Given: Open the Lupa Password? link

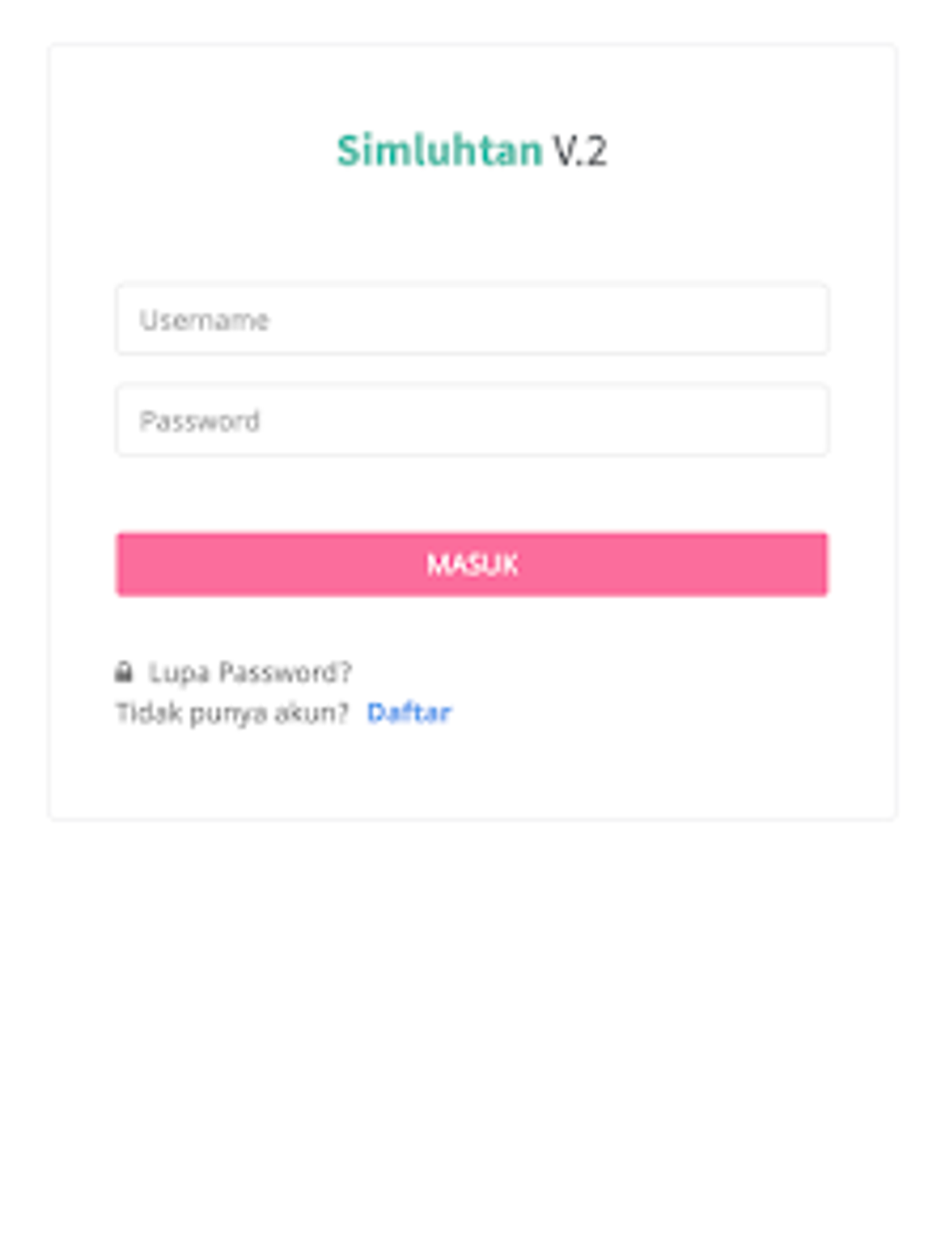Looking at the screenshot, I should pos(250,672).
